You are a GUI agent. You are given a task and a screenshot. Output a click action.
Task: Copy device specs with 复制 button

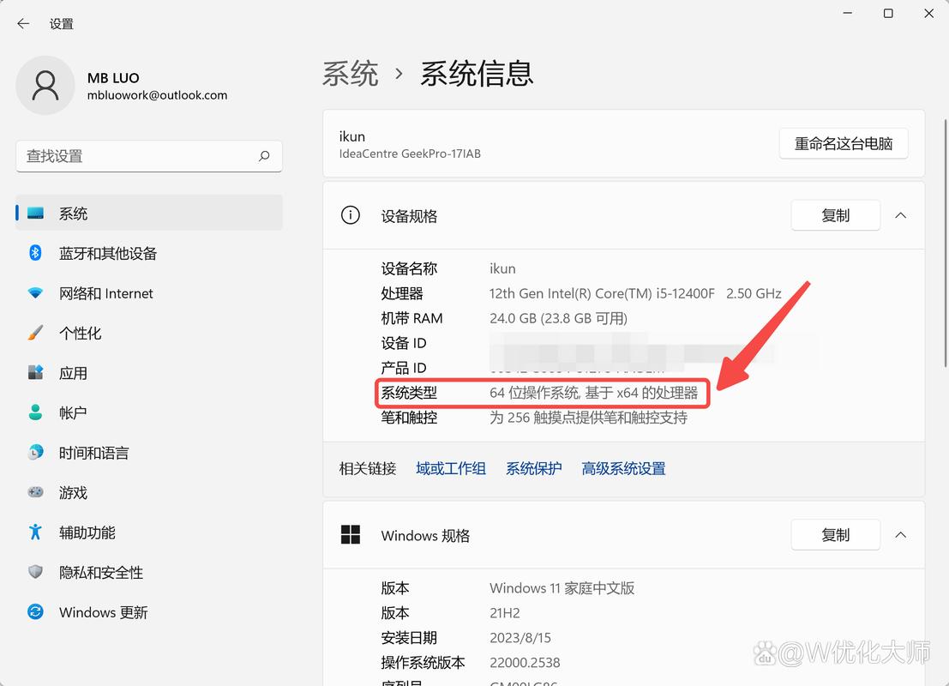click(835, 215)
